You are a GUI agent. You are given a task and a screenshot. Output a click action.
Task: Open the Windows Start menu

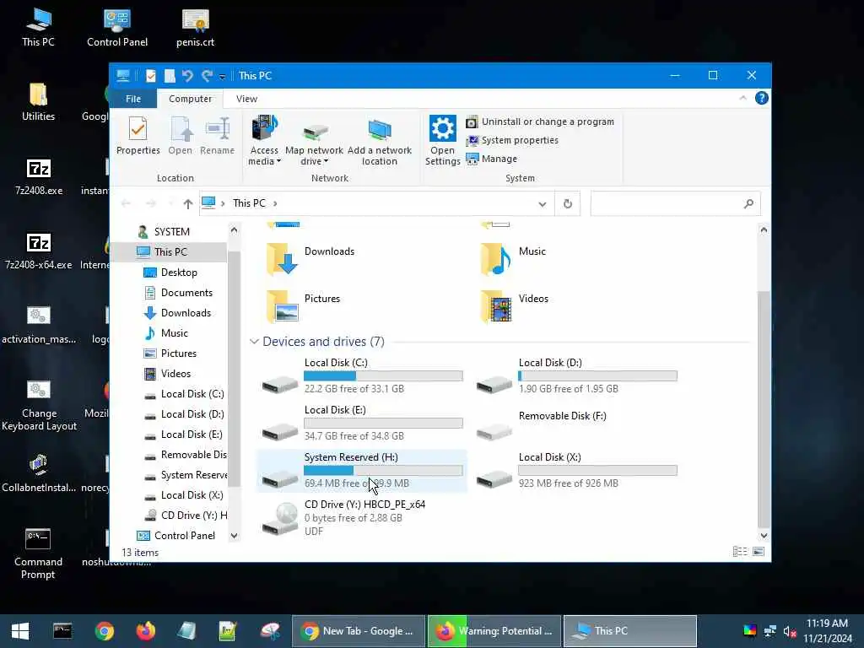20,631
